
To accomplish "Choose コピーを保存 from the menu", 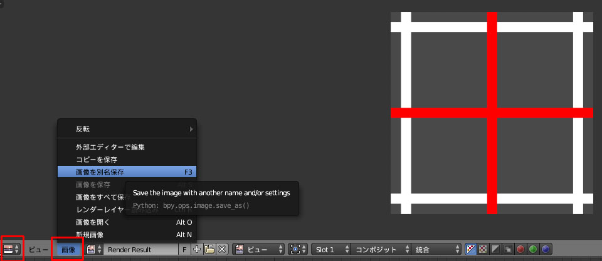I will click(127, 159).
